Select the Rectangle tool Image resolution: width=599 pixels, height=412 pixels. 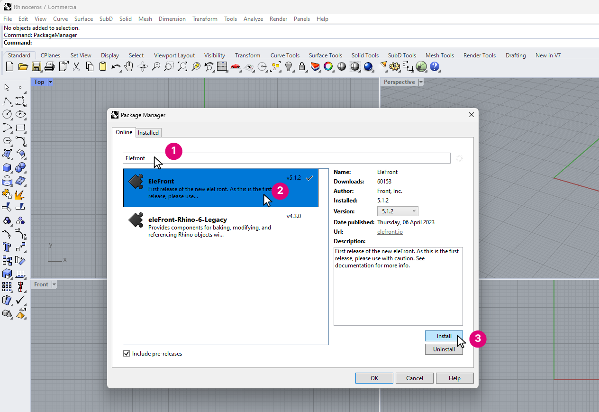pyautogui.click(x=19, y=128)
